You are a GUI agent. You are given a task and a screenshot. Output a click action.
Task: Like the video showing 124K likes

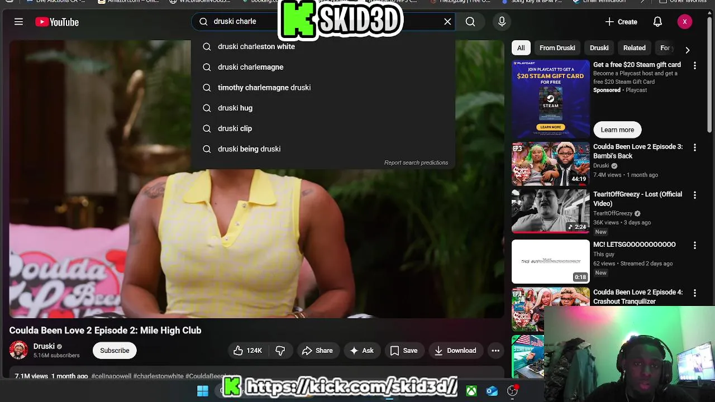(x=247, y=351)
